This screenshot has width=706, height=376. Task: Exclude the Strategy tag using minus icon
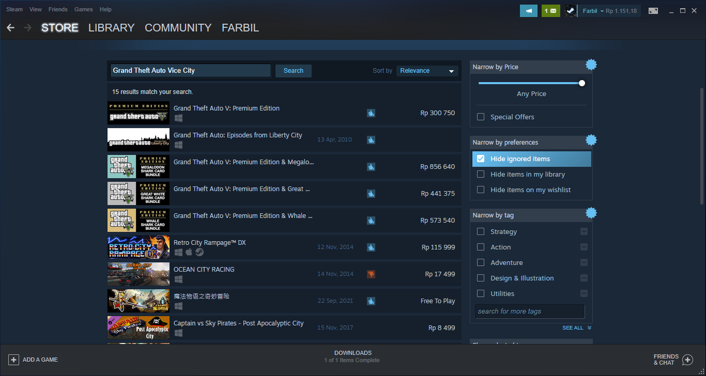coord(584,232)
